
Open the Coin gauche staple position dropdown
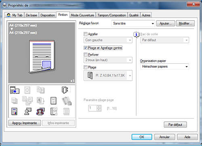click(x=108, y=40)
